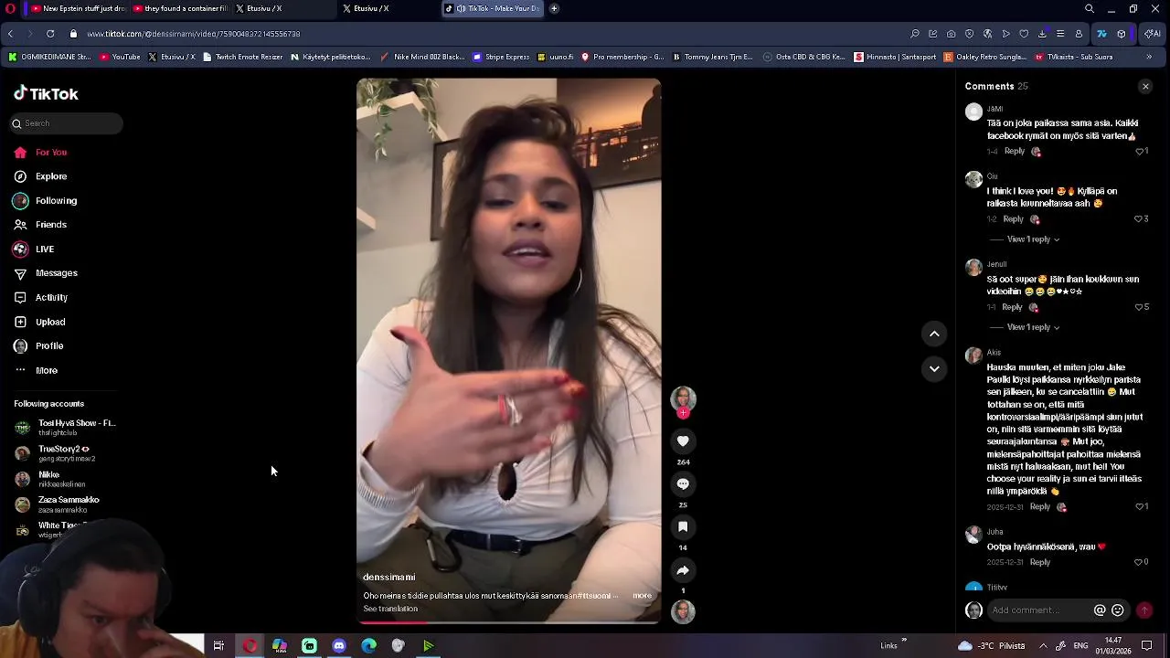Like Jenuli's comment with heart

point(1139,307)
